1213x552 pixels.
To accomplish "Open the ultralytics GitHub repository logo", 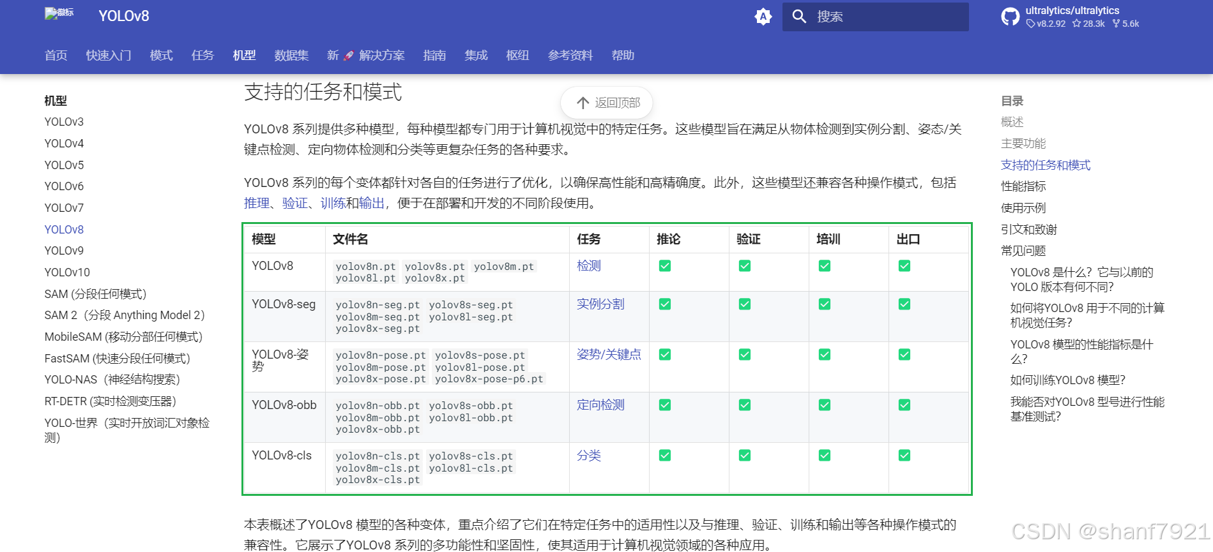I will (x=1011, y=17).
